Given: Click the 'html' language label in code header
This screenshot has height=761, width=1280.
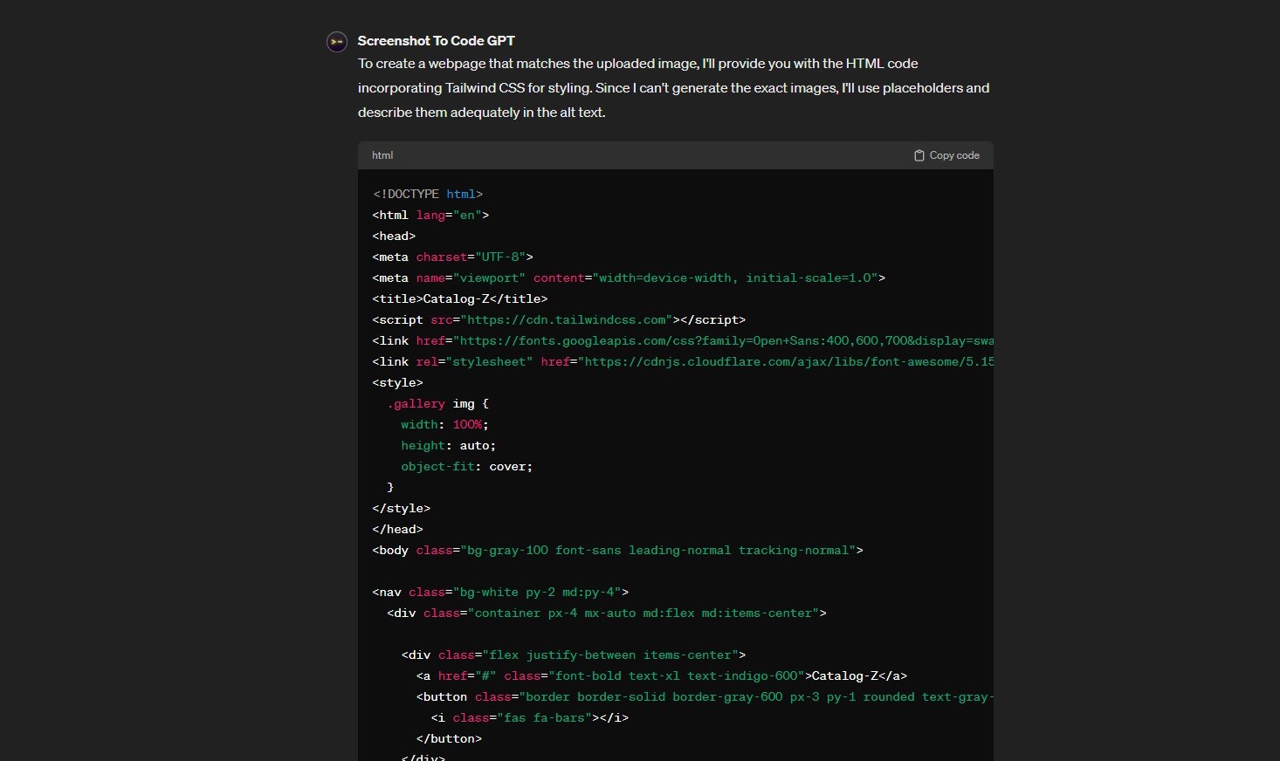Looking at the screenshot, I should coord(382,155).
